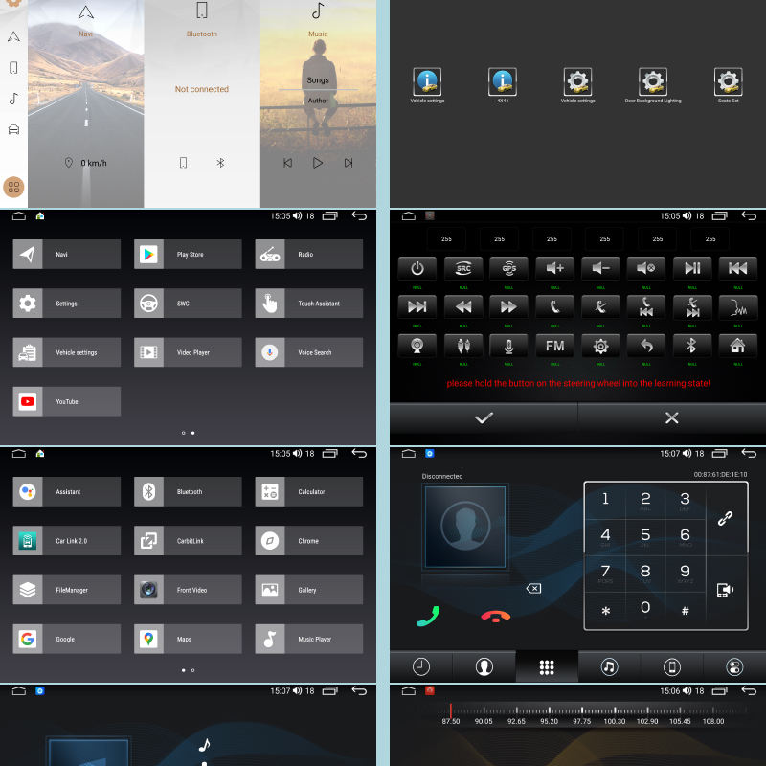The width and height of the screenshot is (766, 766).
Task: Launch Music Player app
Action: [x=308, y=639]
